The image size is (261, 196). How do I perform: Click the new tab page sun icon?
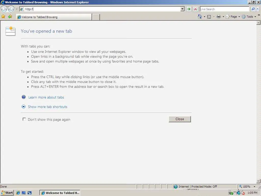click(10, 31)
